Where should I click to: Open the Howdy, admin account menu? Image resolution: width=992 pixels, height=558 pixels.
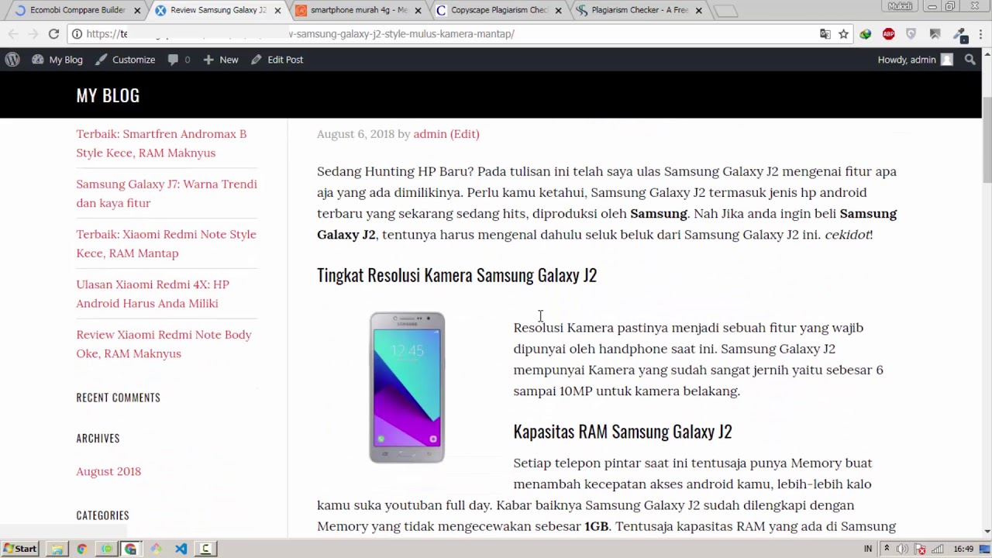click(914, 60)
